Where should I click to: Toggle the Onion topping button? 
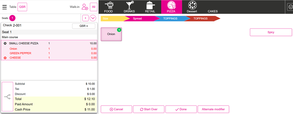tap(111, 34)
